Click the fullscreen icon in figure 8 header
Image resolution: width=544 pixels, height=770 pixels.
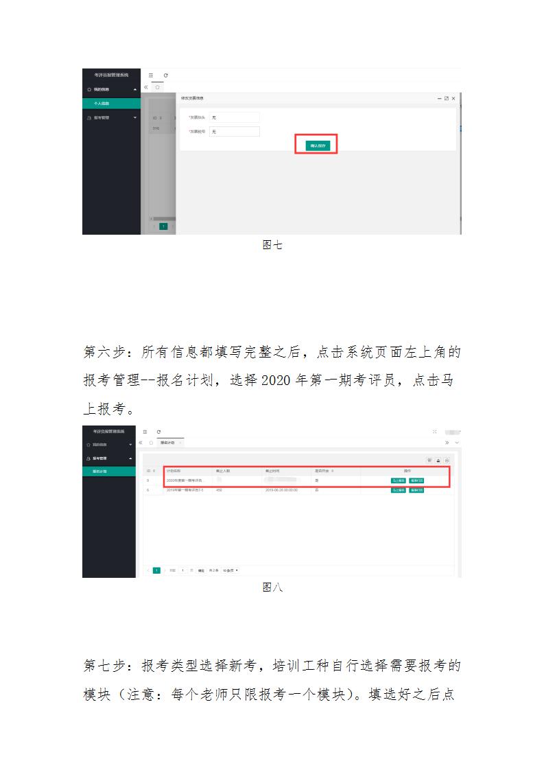(x=434, y=432)
